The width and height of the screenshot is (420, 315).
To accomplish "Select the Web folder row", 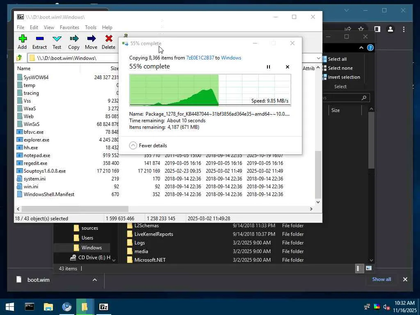I will [28, 116].
